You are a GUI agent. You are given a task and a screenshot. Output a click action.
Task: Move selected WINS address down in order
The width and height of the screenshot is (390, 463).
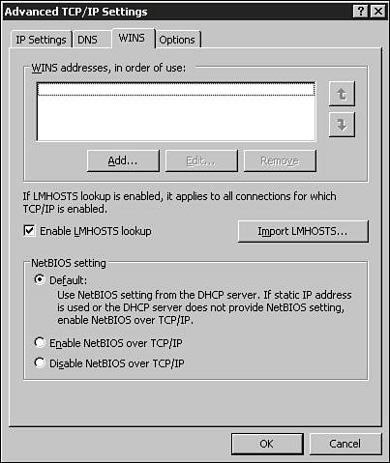(342, 125)
